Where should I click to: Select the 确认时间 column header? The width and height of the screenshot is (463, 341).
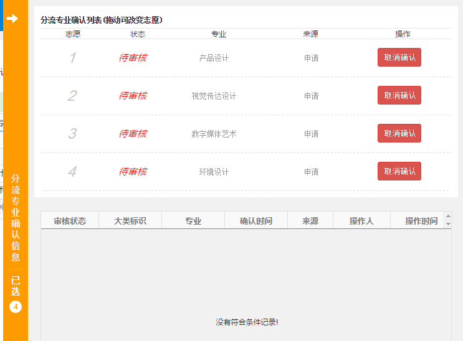tap(255, 221)
